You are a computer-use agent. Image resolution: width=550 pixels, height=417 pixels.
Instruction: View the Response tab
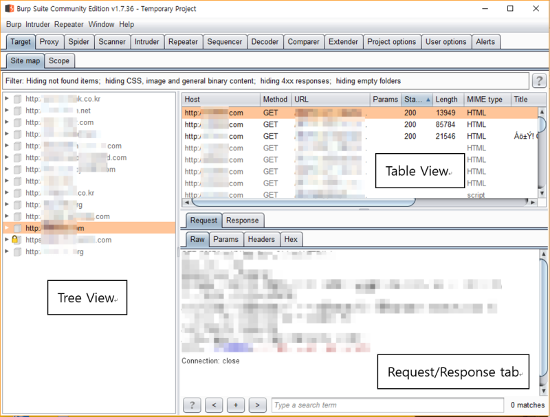click(x=243, y=221)
